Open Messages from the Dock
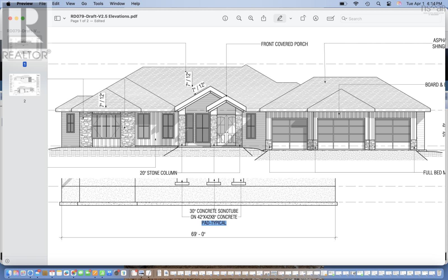This screenshot has width=448, height=280. 81,273
